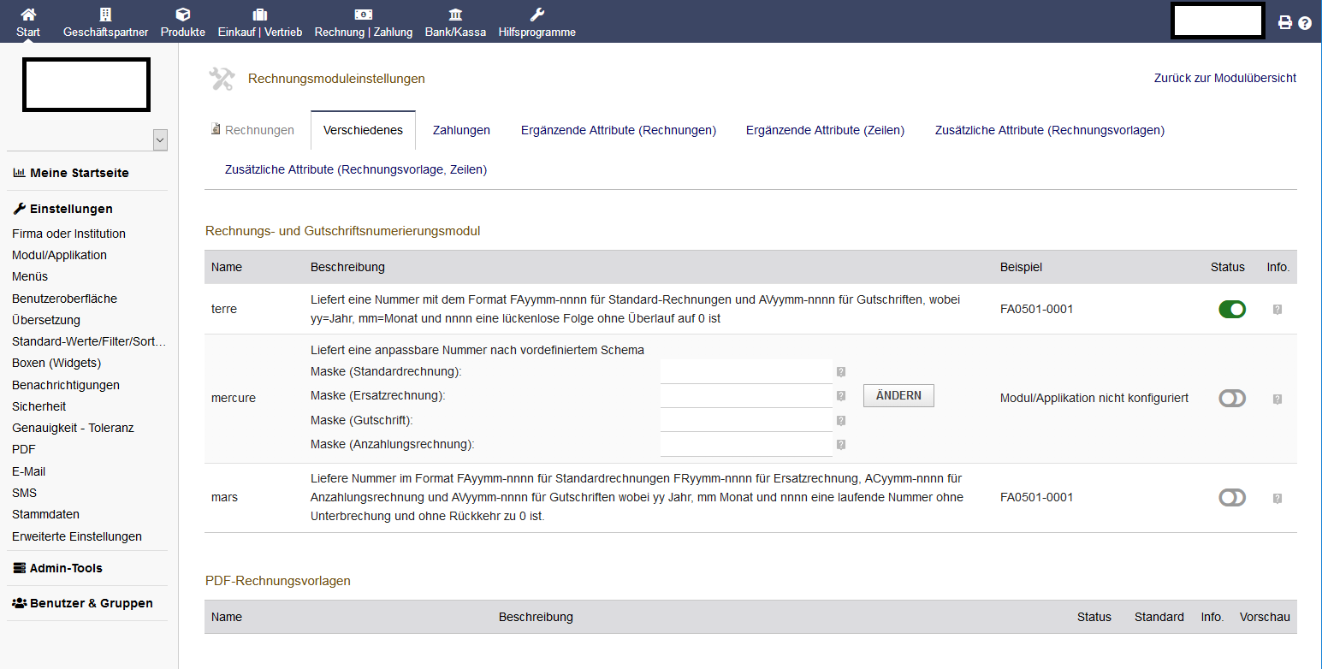Enable the mercure numbering module toggle
The height and width of the screenshot is (669, 1322).
(x=1232, y=398)
